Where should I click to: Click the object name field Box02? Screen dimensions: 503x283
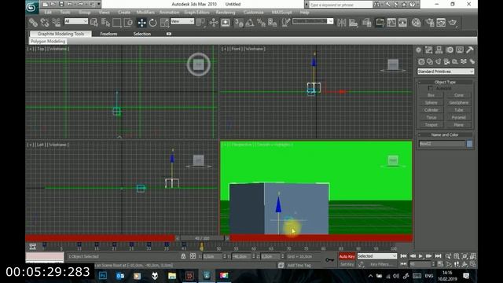pos(442,144)
